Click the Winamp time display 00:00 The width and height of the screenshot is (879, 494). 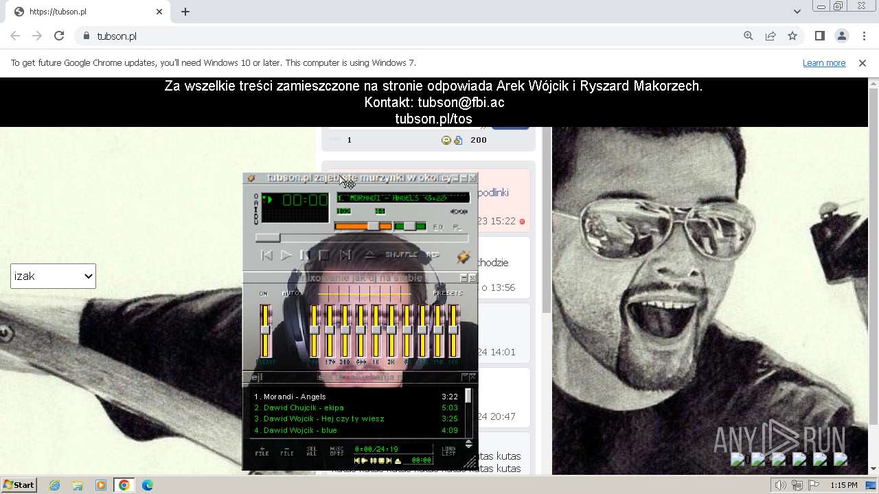pyautogui.click(x=305, y=200)
